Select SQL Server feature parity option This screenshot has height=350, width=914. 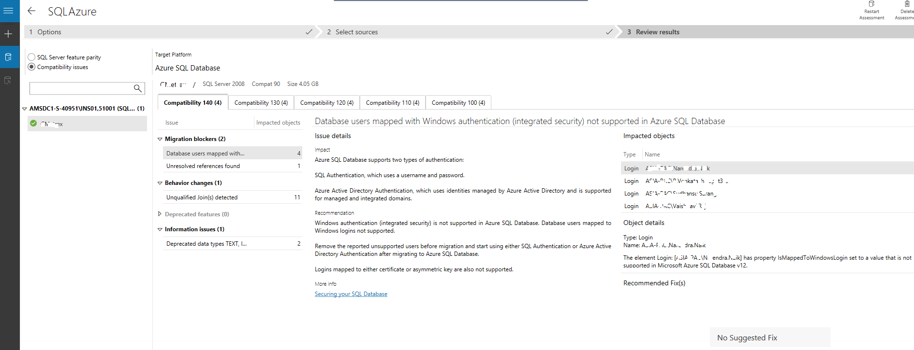point(32,57)
